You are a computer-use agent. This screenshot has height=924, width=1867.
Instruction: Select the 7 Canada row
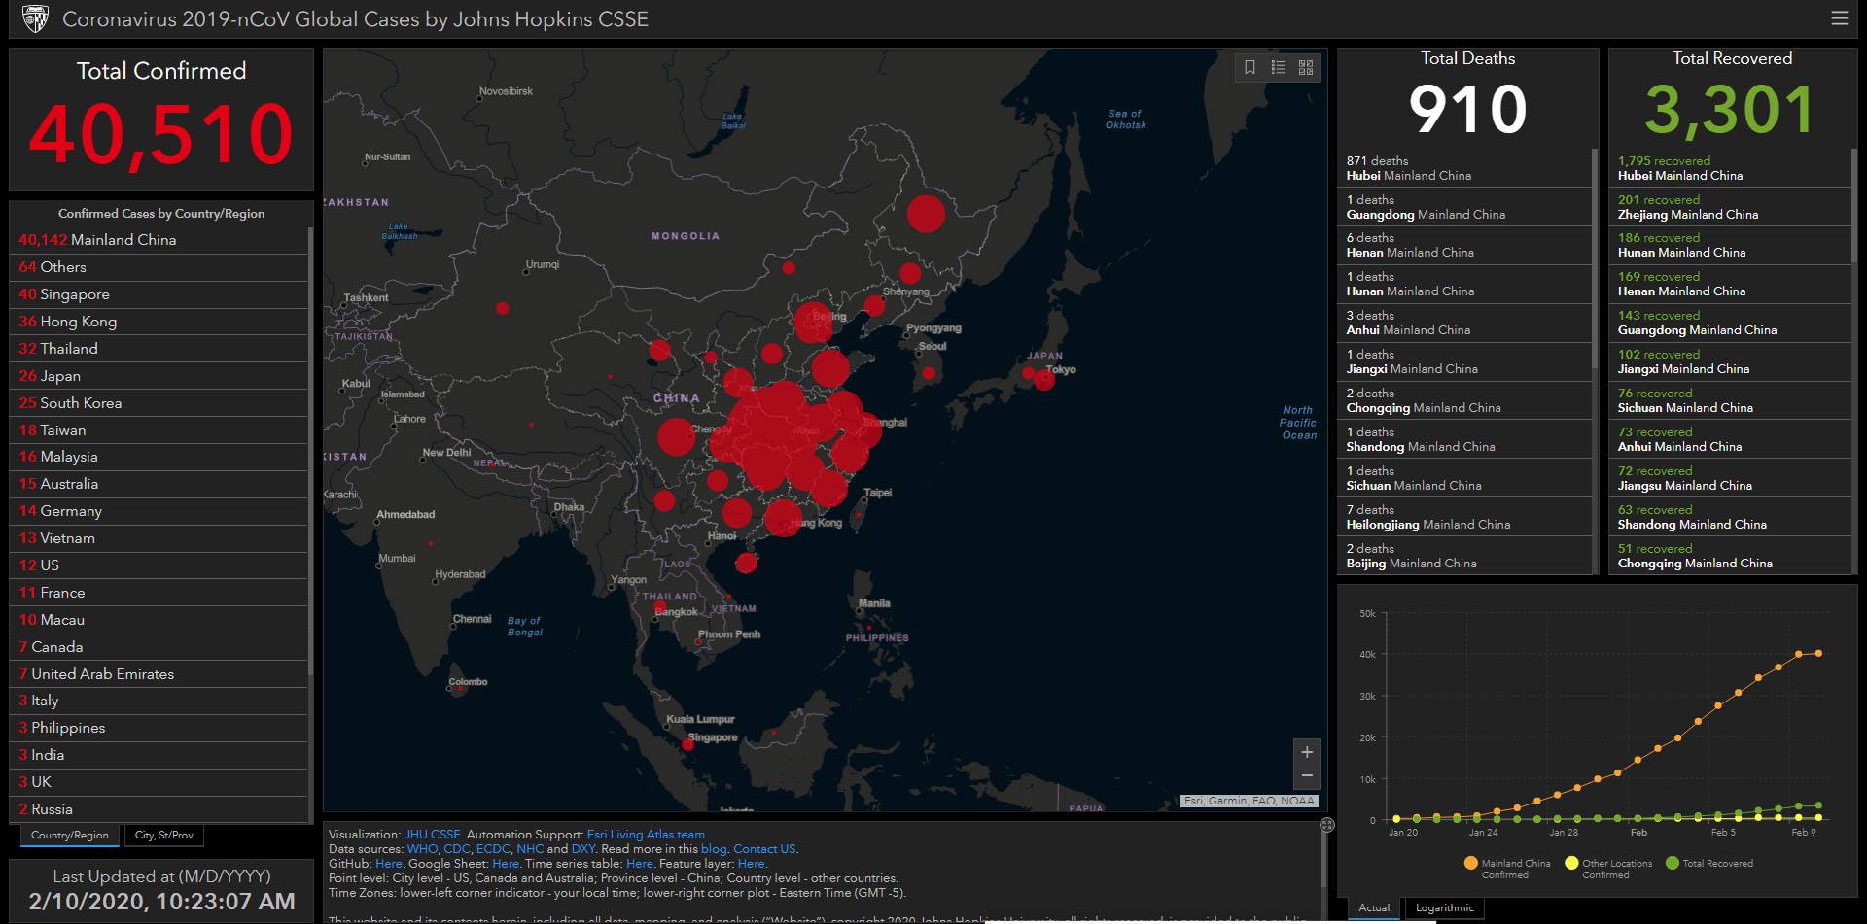[160, 647]
